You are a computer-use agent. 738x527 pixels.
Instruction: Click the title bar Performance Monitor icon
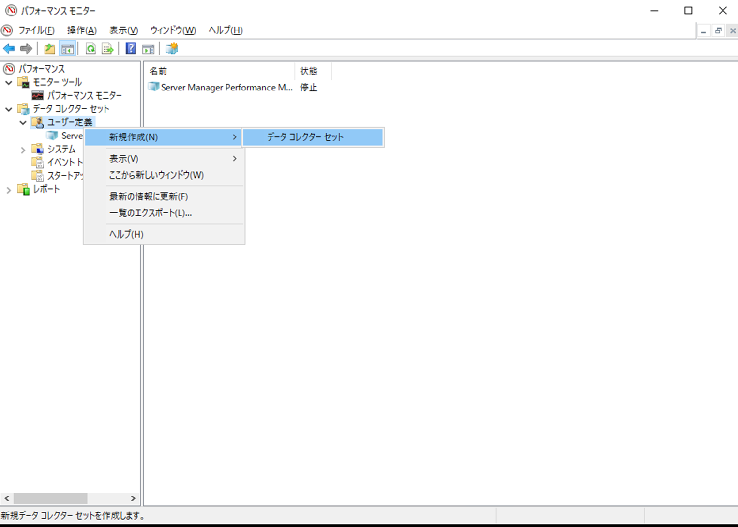tap(11, 10)
